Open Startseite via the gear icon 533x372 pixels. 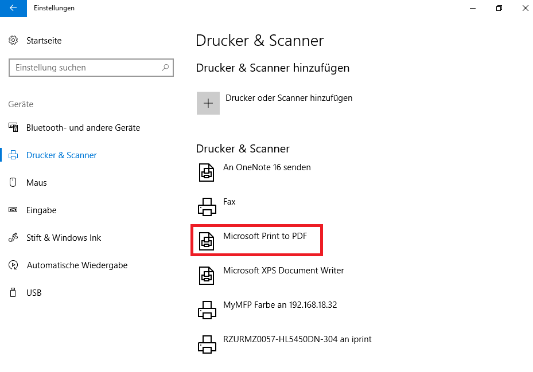click(x=13, y=41)
